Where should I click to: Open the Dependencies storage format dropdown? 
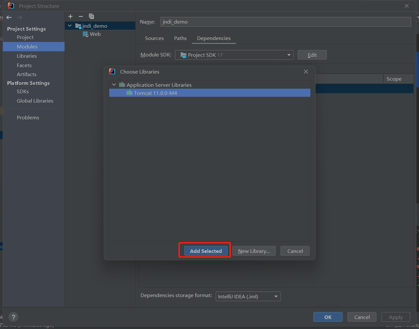[x=248, y=296]
